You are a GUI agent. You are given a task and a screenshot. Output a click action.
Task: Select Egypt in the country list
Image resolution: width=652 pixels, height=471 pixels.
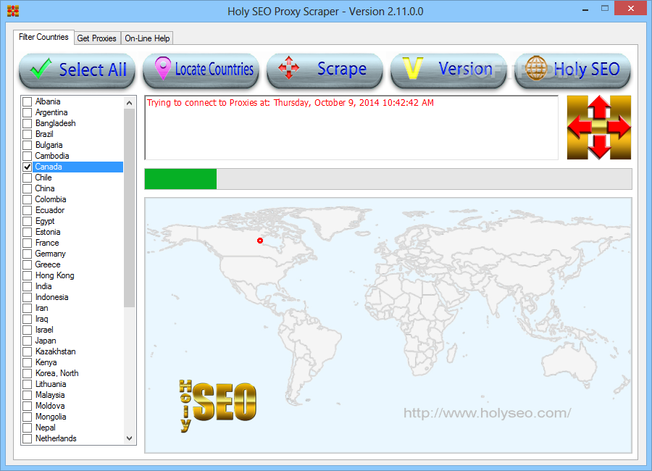coord(45,221)
